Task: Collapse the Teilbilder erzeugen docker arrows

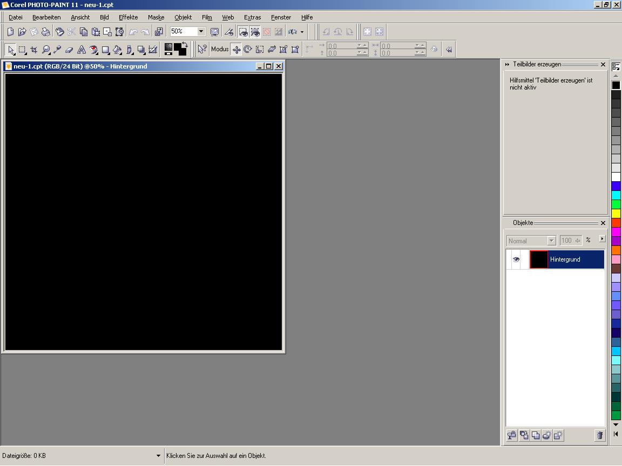Action: coord(507,64)
